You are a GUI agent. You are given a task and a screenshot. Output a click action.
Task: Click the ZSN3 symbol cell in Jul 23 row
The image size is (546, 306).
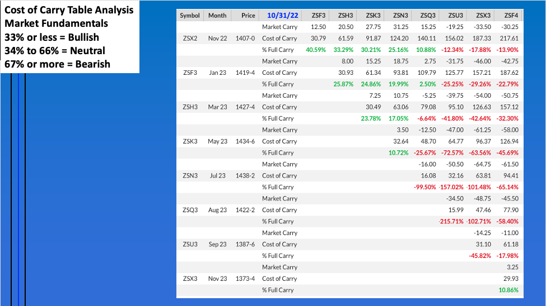point(190,176)
